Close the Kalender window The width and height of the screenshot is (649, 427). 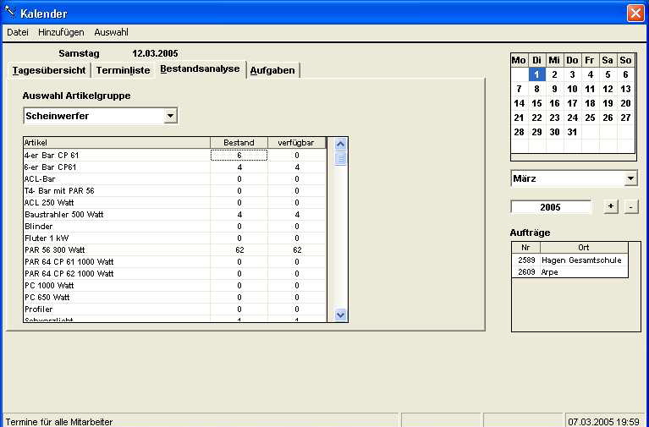tap(635, 13)
